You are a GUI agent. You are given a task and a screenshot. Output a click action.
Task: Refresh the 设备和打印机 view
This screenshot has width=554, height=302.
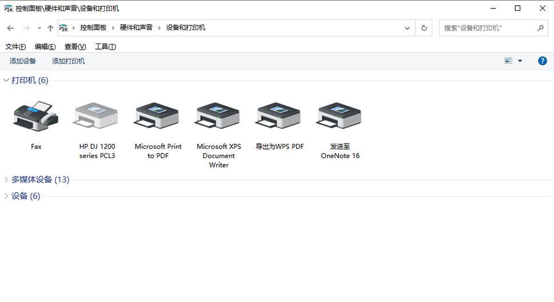point(424,28)
